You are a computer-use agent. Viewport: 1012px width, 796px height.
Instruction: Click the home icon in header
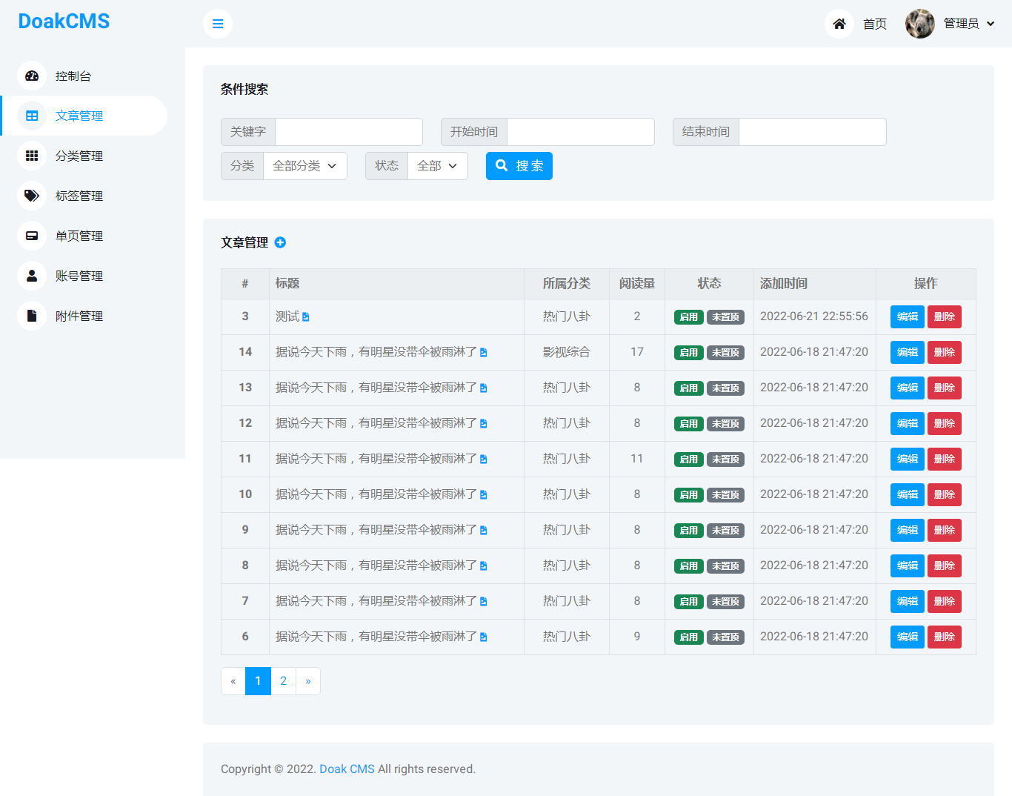[x=839, y=24]
